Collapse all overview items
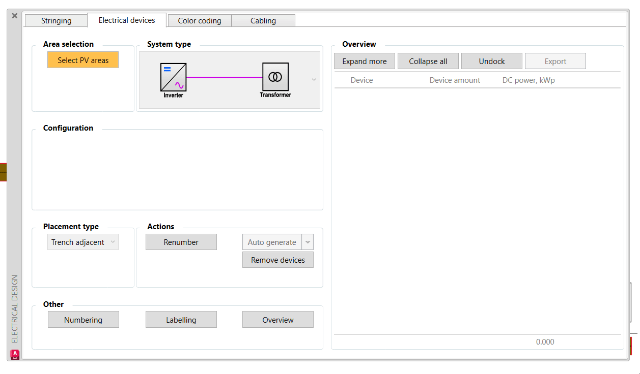The height and width of the screenshot is (374, 640). point(428,61)
